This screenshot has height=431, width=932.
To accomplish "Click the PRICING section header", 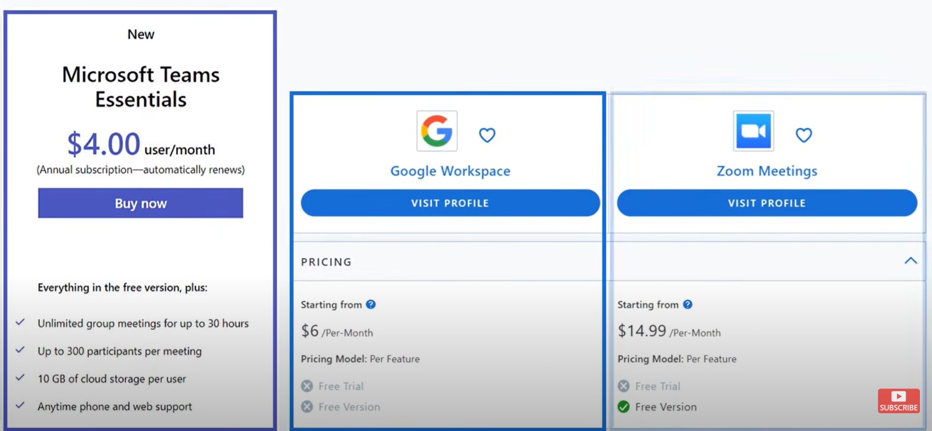I will coord(326,262).
